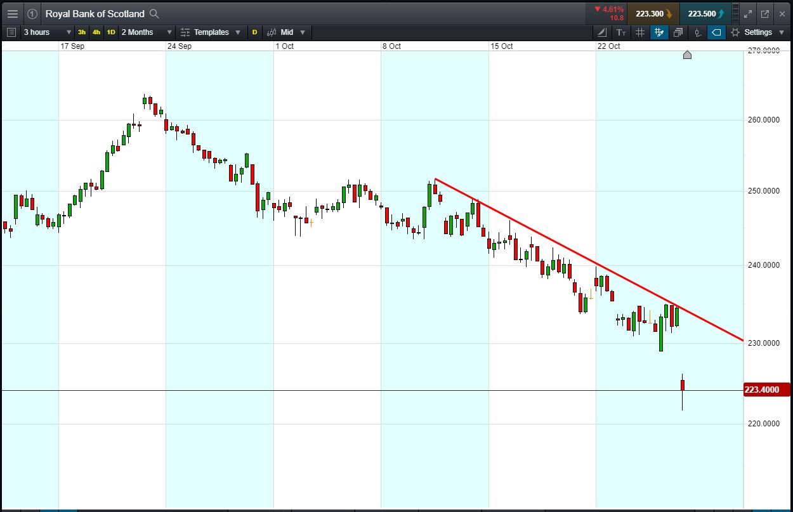Click the 22 Oct date label
Image resolution: width=793 pixels, height=512 pixels.
(x=609, y=46)
